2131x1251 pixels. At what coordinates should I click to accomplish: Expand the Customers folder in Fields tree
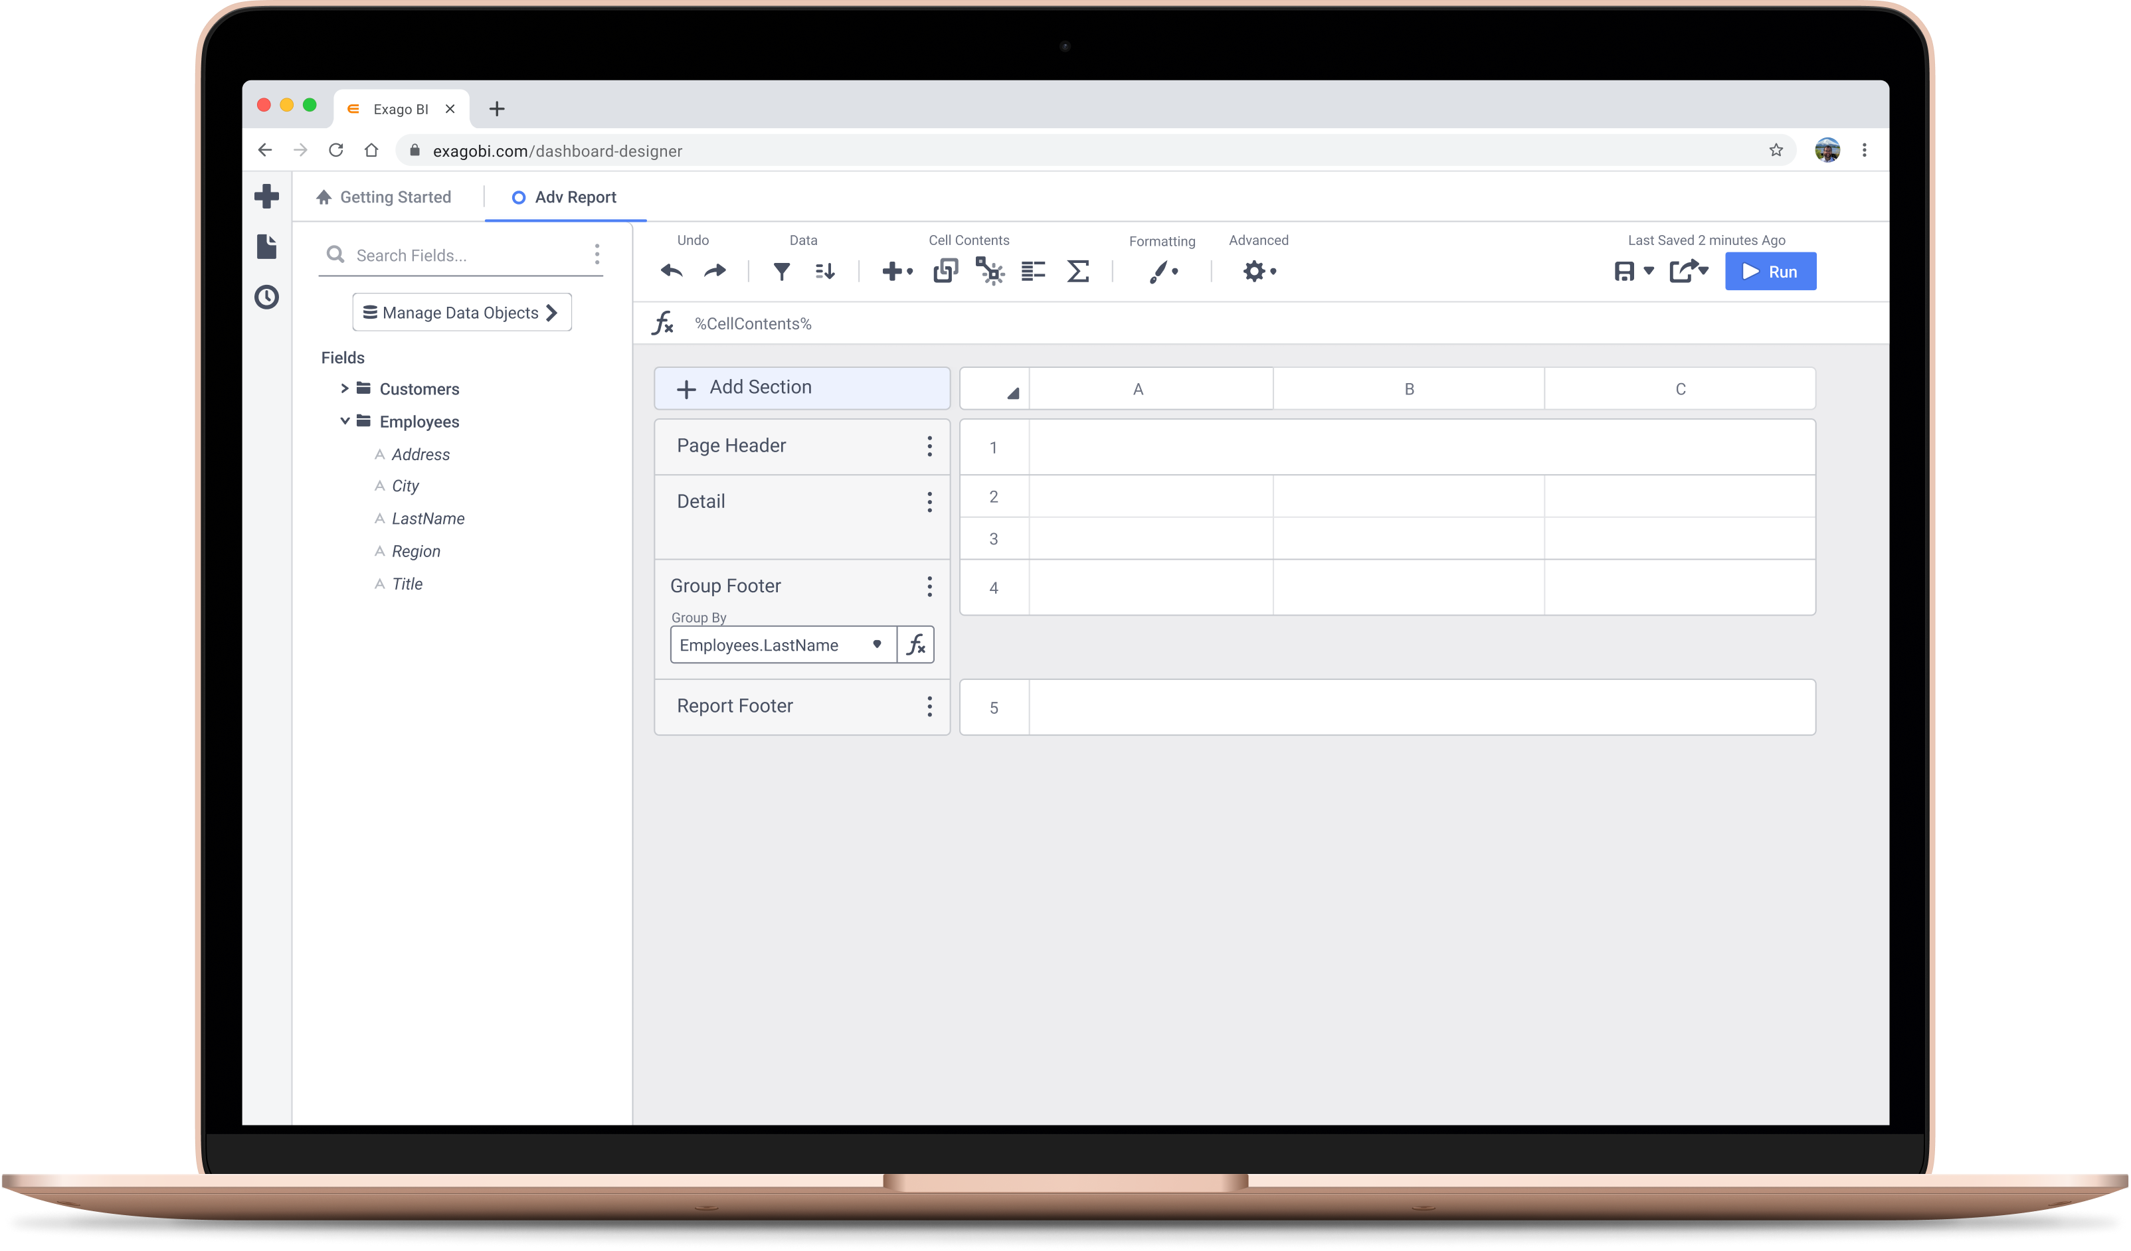coord(345,388)
